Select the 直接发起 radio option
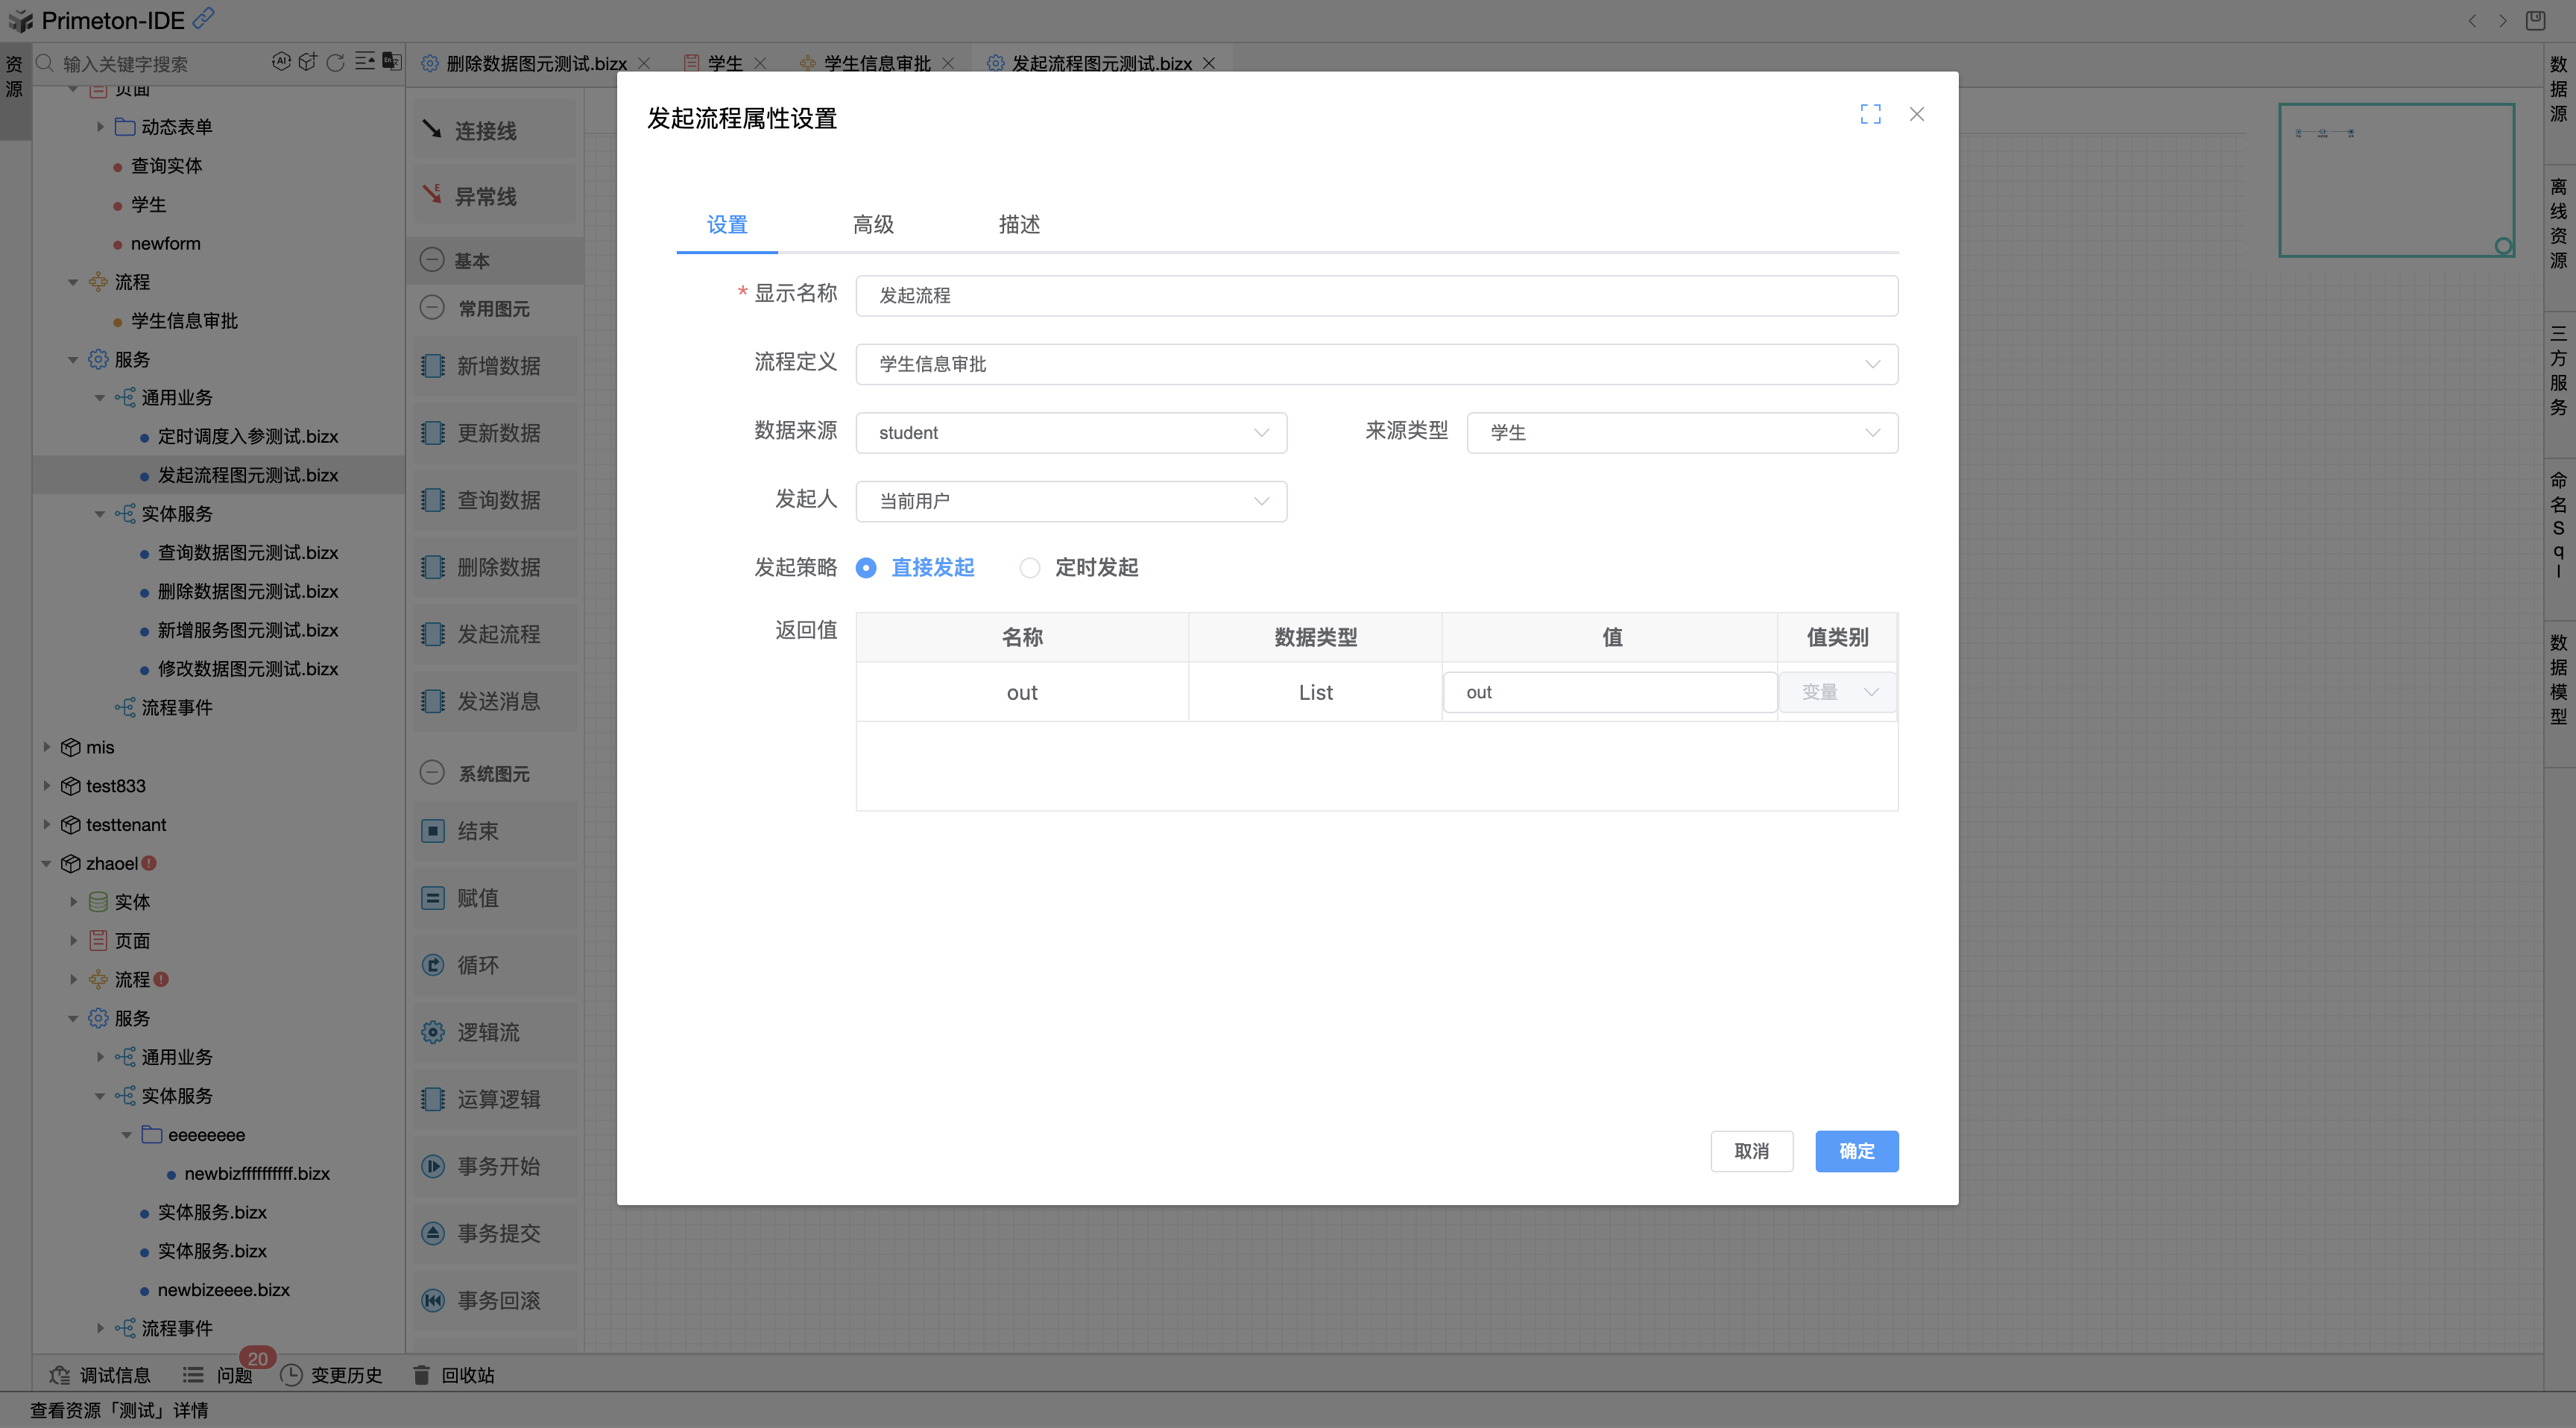The width and height of the screenshot is (2576, 1428). [x=865, y=567]
